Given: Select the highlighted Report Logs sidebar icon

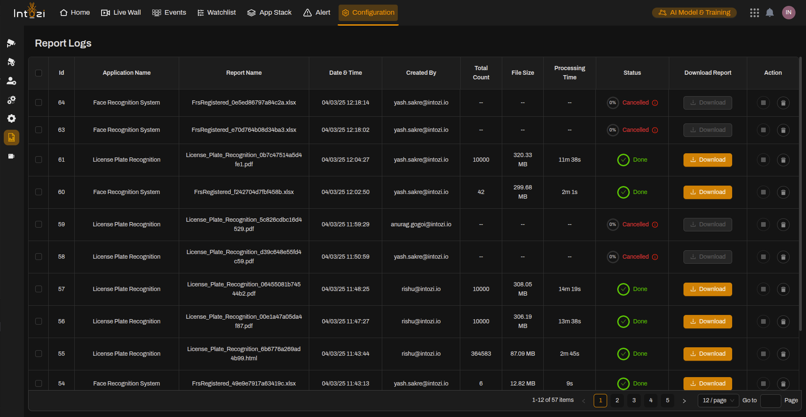Looking at the screenshot, I should click(11, 137).
